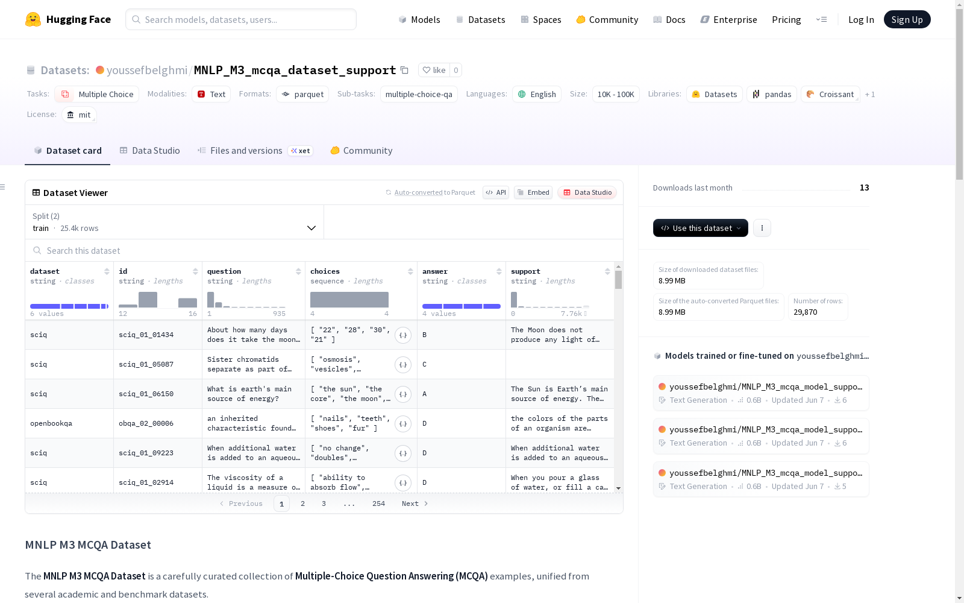Click the sort icon on dataset column
Image resolution: width=964 pixels, height=603 pixels.
pyautogui.click(x=107, y=271)
